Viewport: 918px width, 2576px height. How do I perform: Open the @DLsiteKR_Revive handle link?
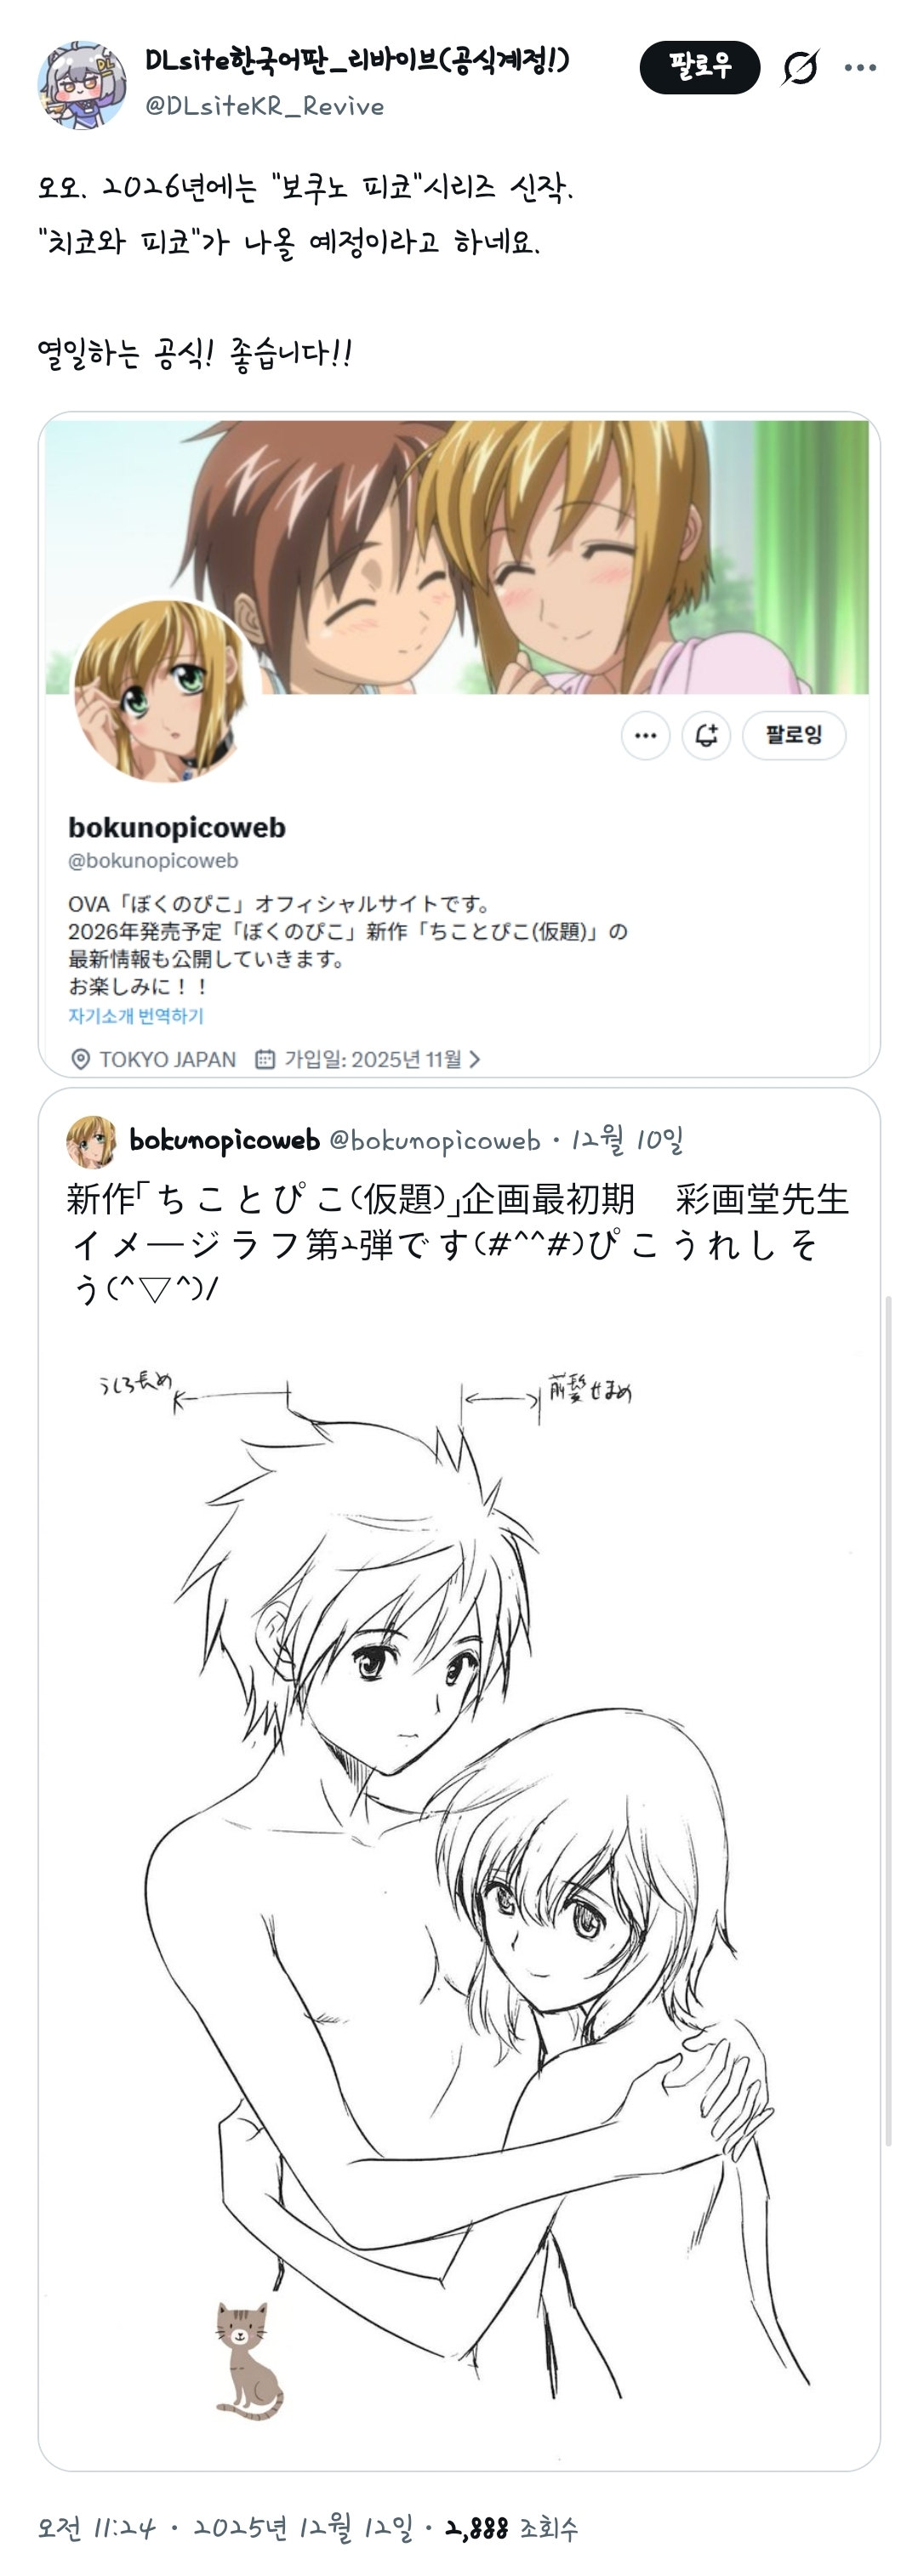click(264, 106)
